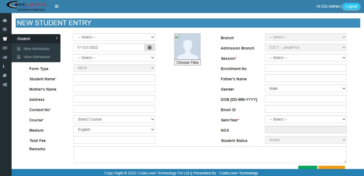Select New Admission from the Student menu
This screenshot has width=364, height=176.
point(37,49)
